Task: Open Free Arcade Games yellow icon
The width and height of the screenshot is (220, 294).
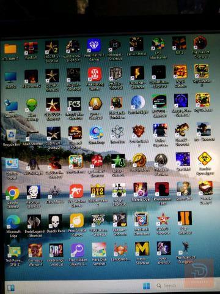Action: (77, 220)
